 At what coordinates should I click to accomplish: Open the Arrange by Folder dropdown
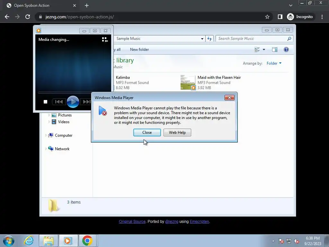pyautogui.click(x=274, y=63)
